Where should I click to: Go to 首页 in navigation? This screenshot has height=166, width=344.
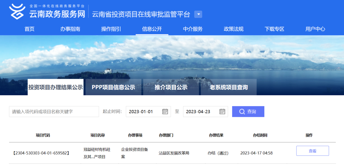pyautogui.click(x=29, y=29)
